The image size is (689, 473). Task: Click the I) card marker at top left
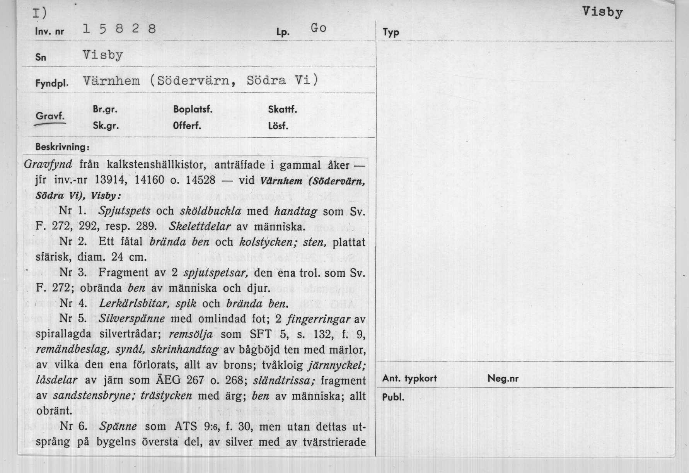click(40, 14)
